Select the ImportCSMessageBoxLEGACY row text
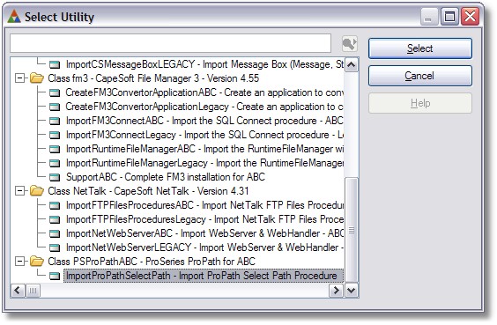Image resolution: width=497 pixels, height=325 pixels. click(204, 64)
